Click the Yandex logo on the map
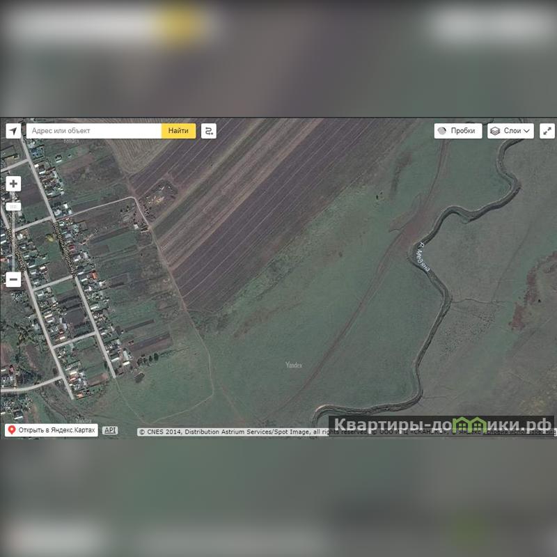The width and height of the screenshot is (557, 557). (x=294, y=365)
